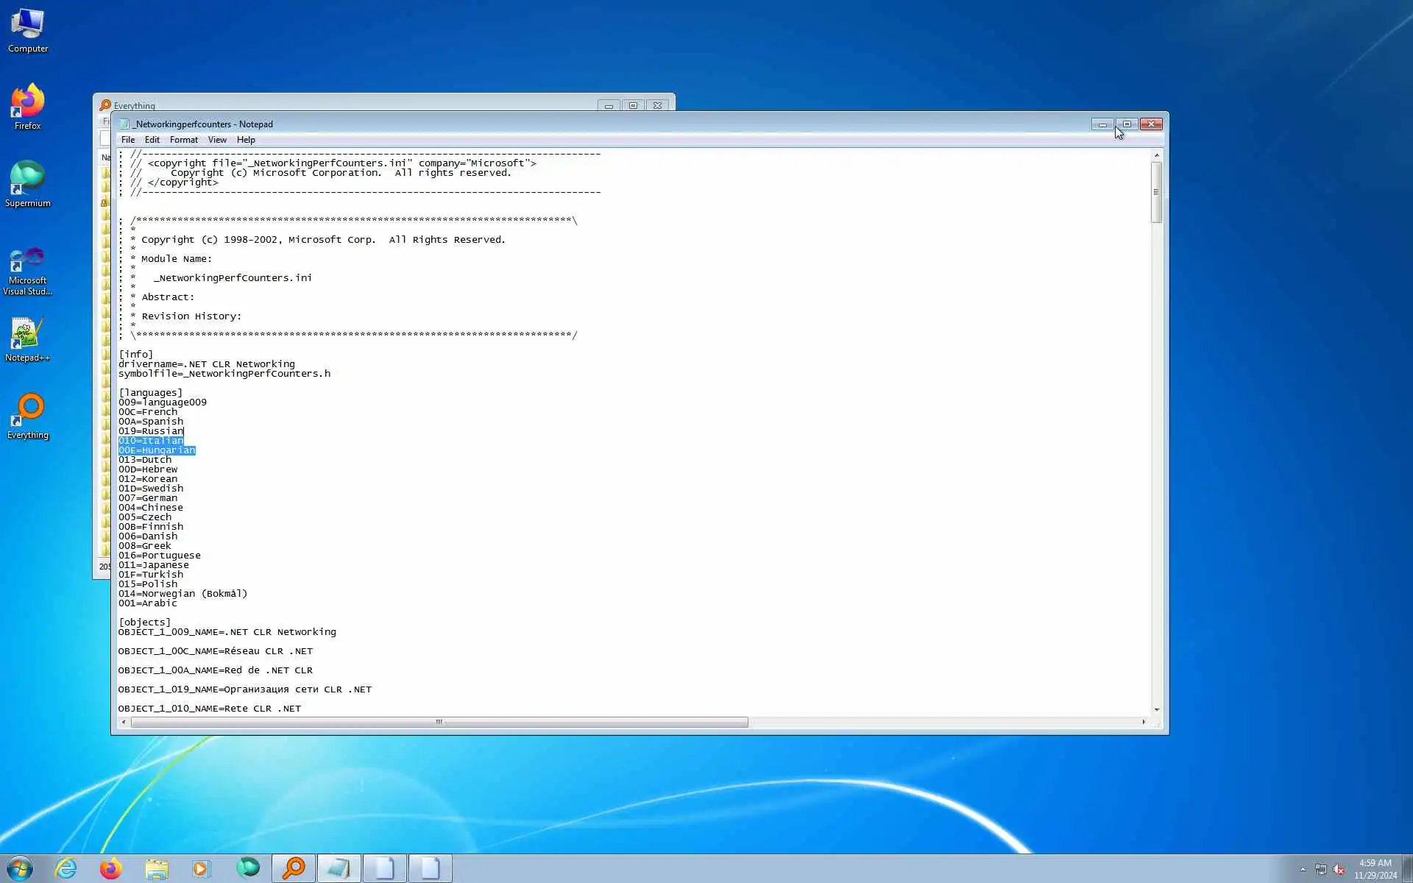Show hidden icons in the system tray
Viewport: 1413px width, 883px height.
pyautogui.click(x=1303, y=869)
